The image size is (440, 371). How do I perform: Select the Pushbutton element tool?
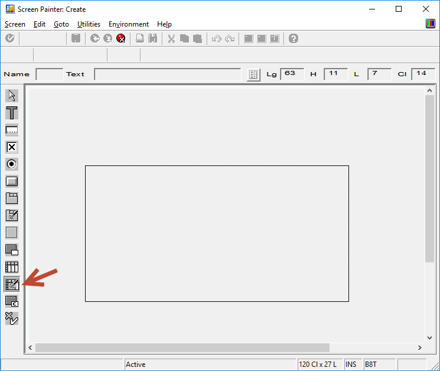click(x=11, y=181)
